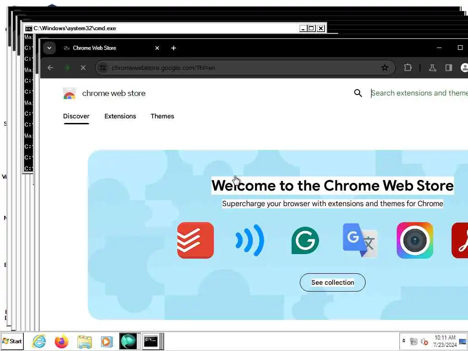Maximize the cmd.exe window
This screenshot has width=468, height=351.
click(311, 28)
